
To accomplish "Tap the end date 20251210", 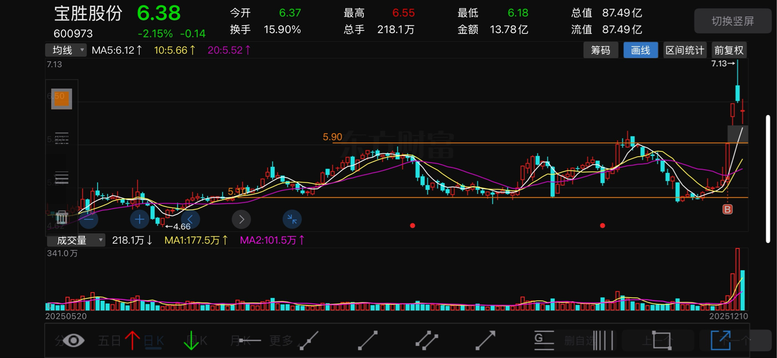I will 728,316.
